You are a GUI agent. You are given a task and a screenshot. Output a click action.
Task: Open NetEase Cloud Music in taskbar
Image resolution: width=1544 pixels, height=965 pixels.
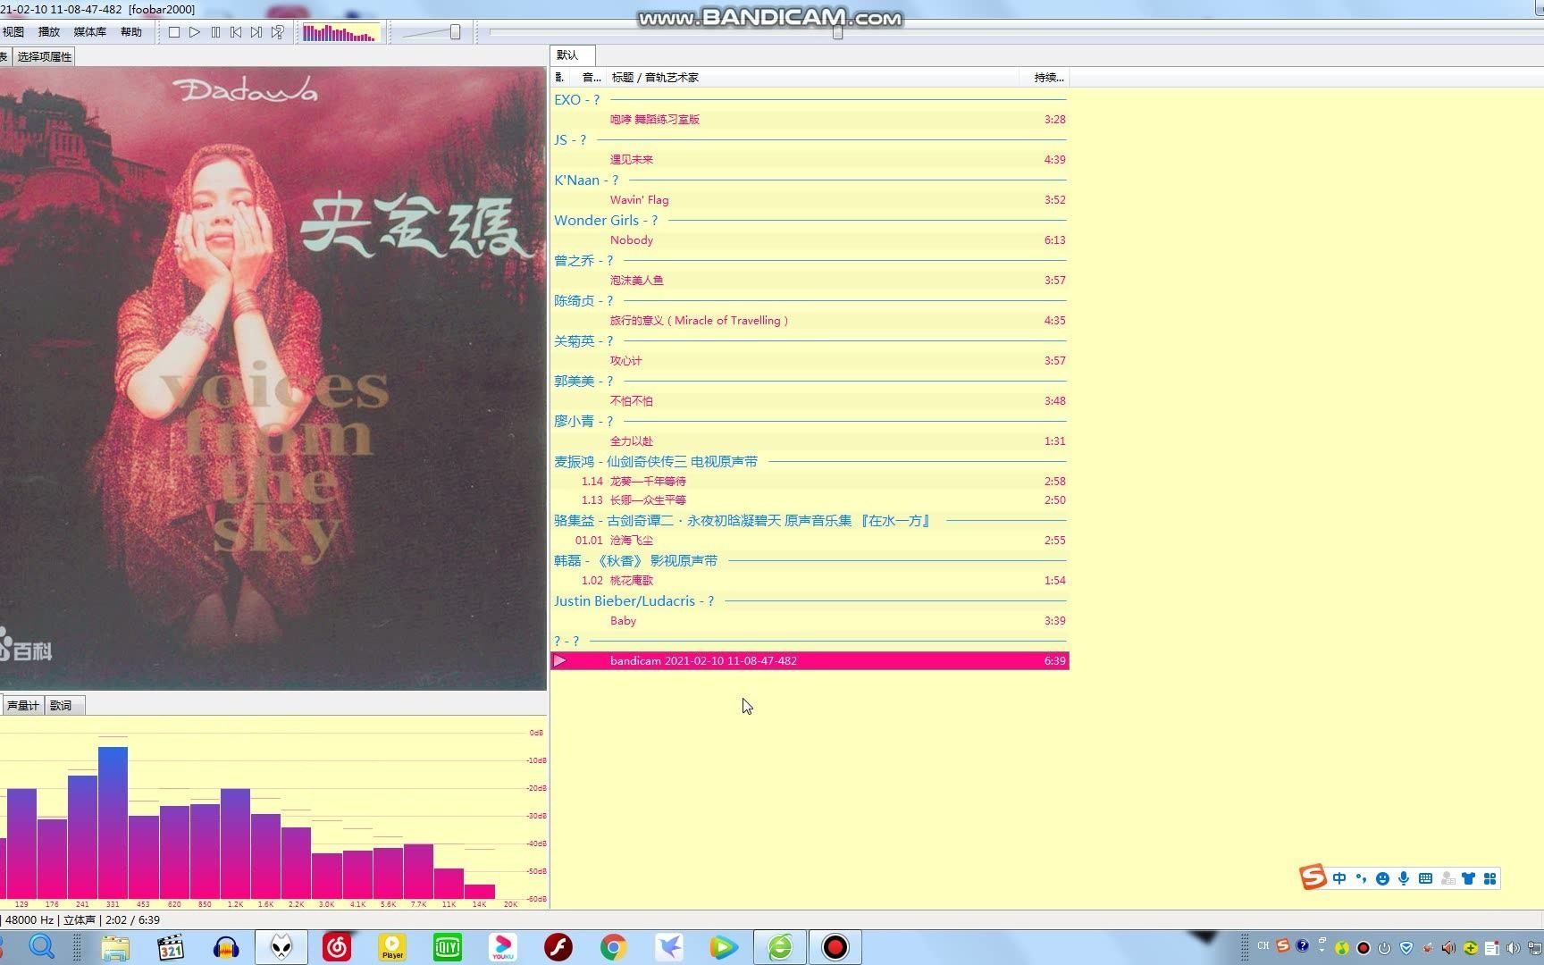[x=337, y=947]
